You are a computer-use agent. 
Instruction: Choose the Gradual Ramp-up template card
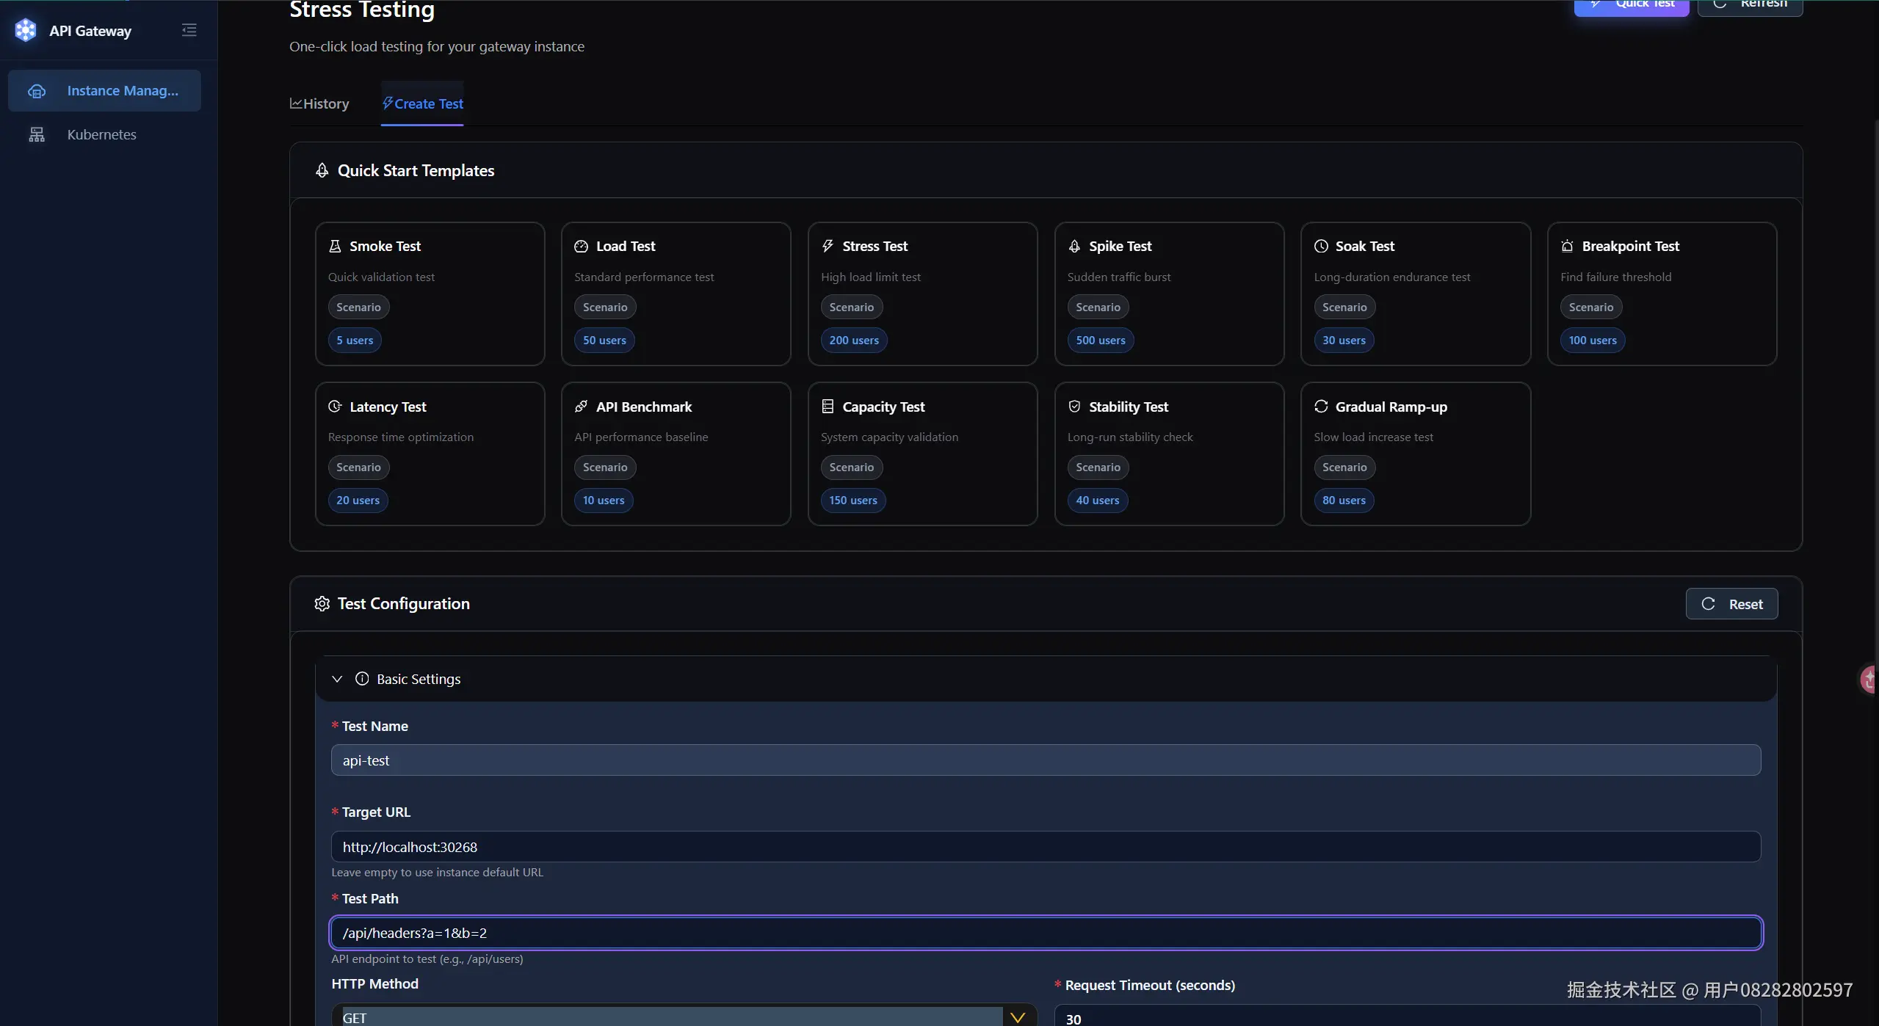pyautogui.click(x=1415, y=454)
